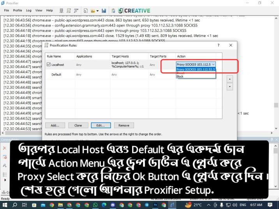Click the red X icon in Connections pane
This screenshot has width=279, height=209.
5,148
